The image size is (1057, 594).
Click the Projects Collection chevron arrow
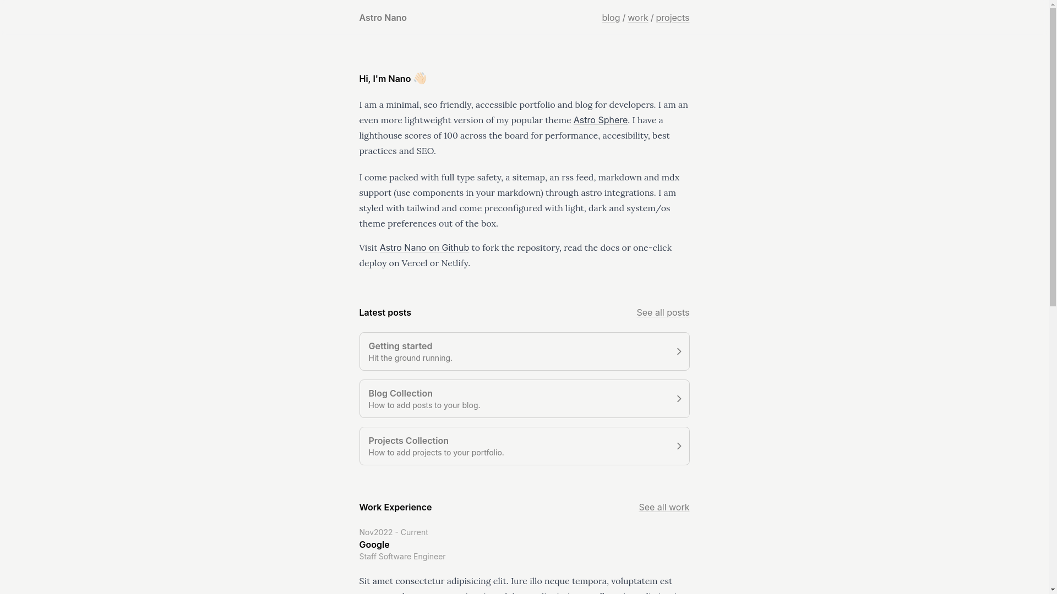(679, 446)
